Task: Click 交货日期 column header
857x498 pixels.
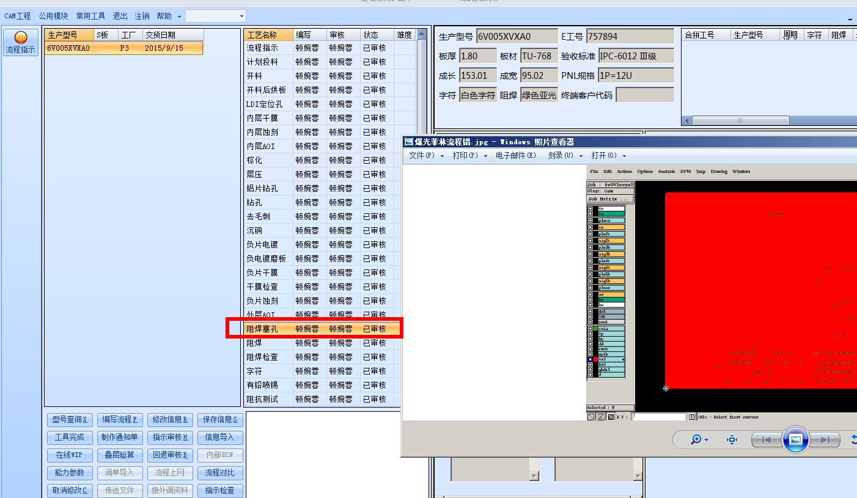Action: [x=173, y=35]
